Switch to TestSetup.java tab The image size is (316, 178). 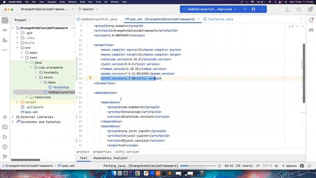click(x=218, y=19)
